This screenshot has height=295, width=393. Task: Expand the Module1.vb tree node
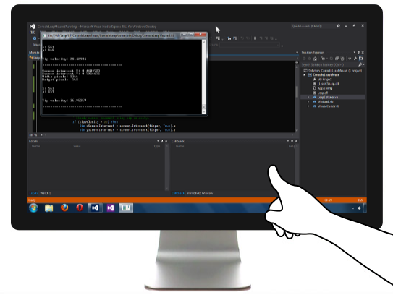coord(308,102)
